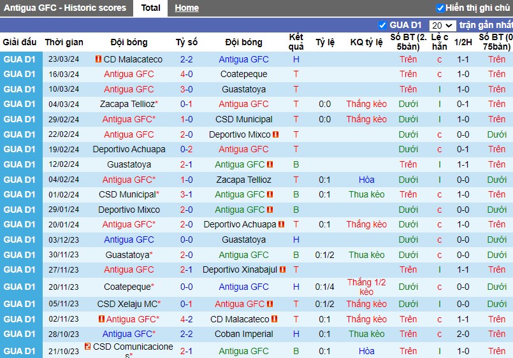Select Guastatoya home team on 12/02/24
513x358 pixels.
(129, 164)
